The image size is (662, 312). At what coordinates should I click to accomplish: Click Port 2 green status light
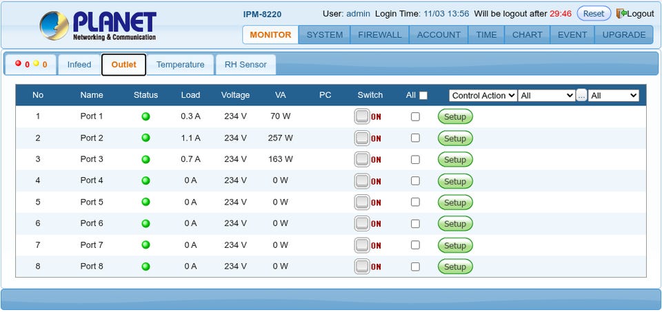click(x=146, y=138)
